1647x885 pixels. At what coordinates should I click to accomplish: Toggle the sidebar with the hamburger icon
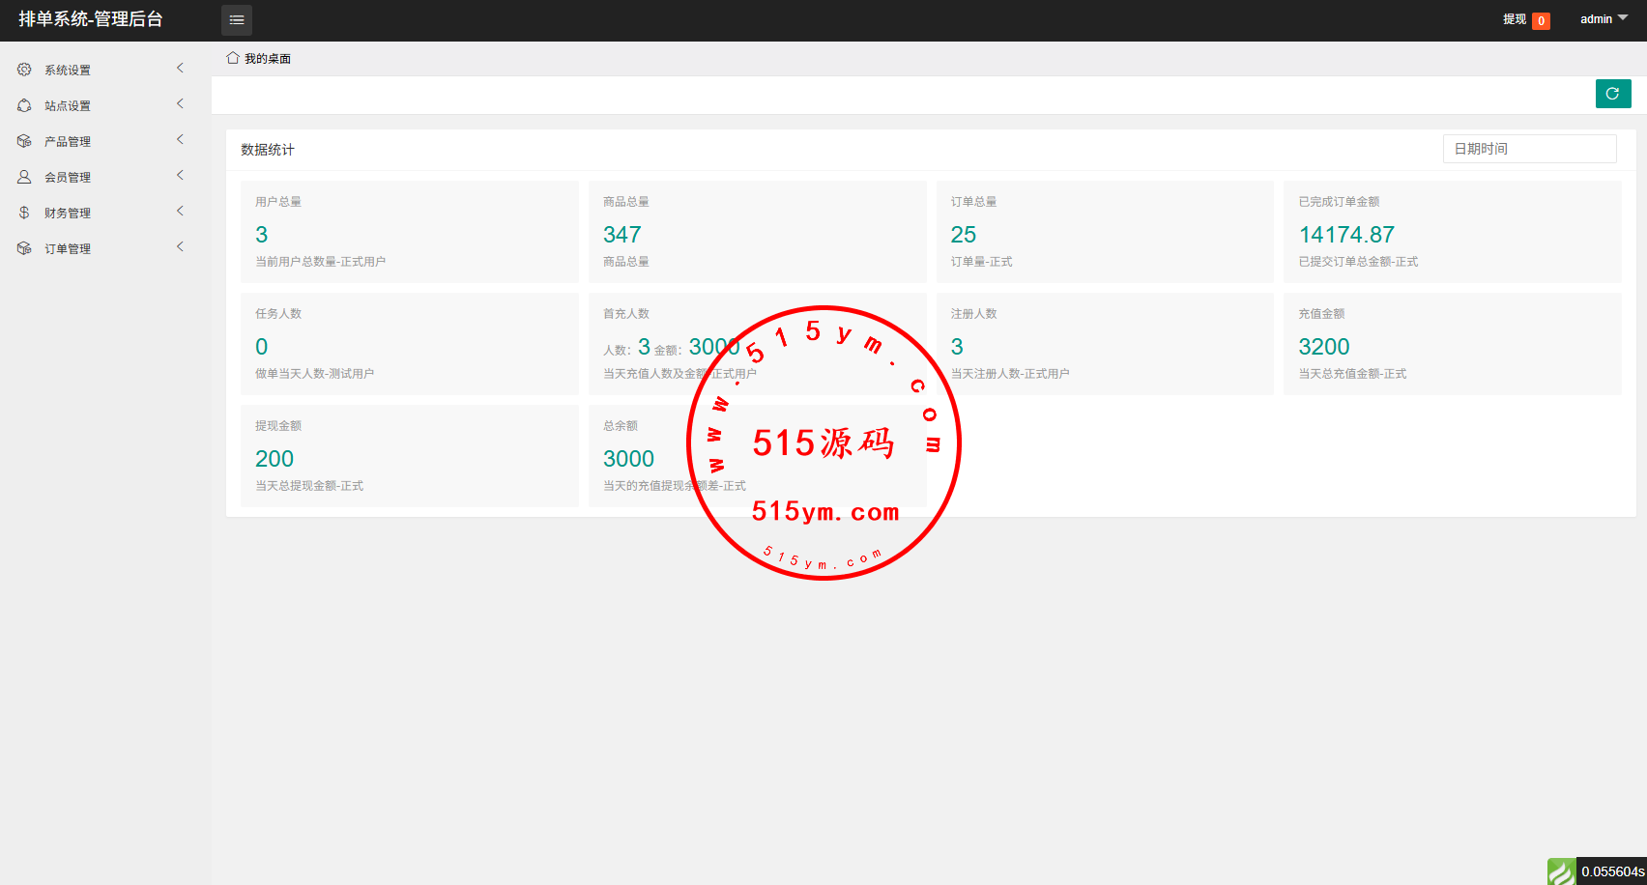coord(237,20)
